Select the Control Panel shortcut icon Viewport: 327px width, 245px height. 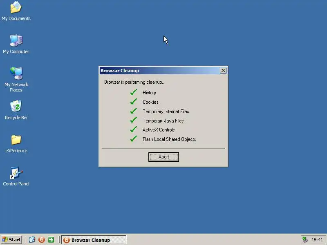[16, 176]
